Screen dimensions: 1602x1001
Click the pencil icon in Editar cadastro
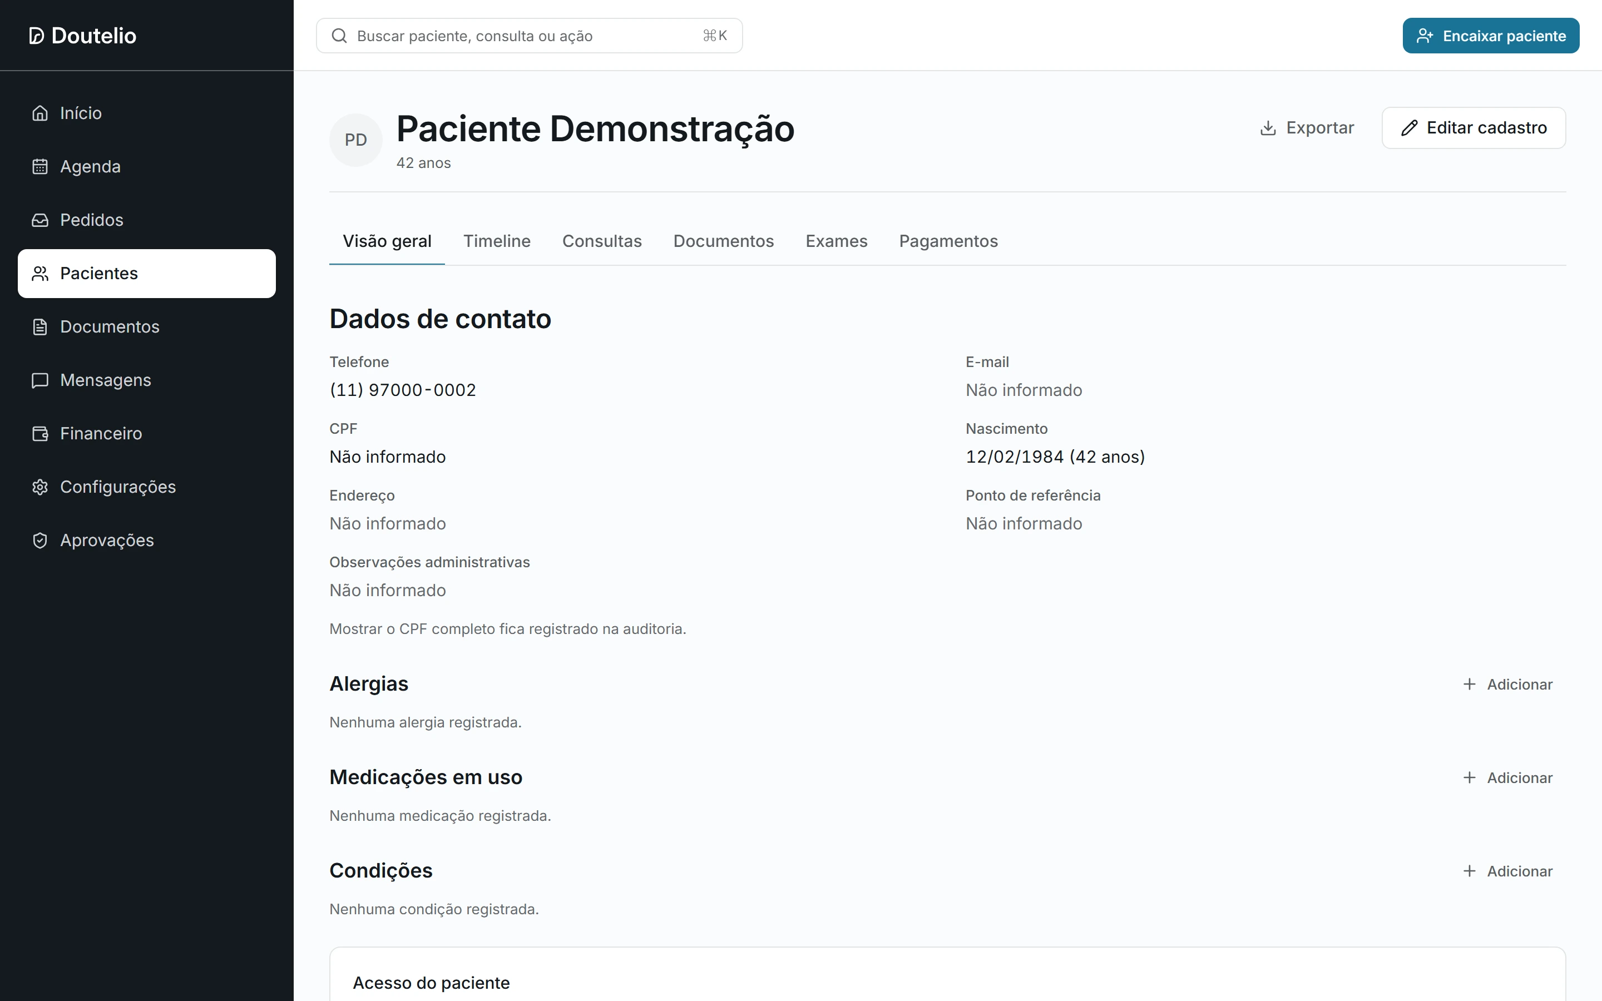click(x=1410, y=128)
